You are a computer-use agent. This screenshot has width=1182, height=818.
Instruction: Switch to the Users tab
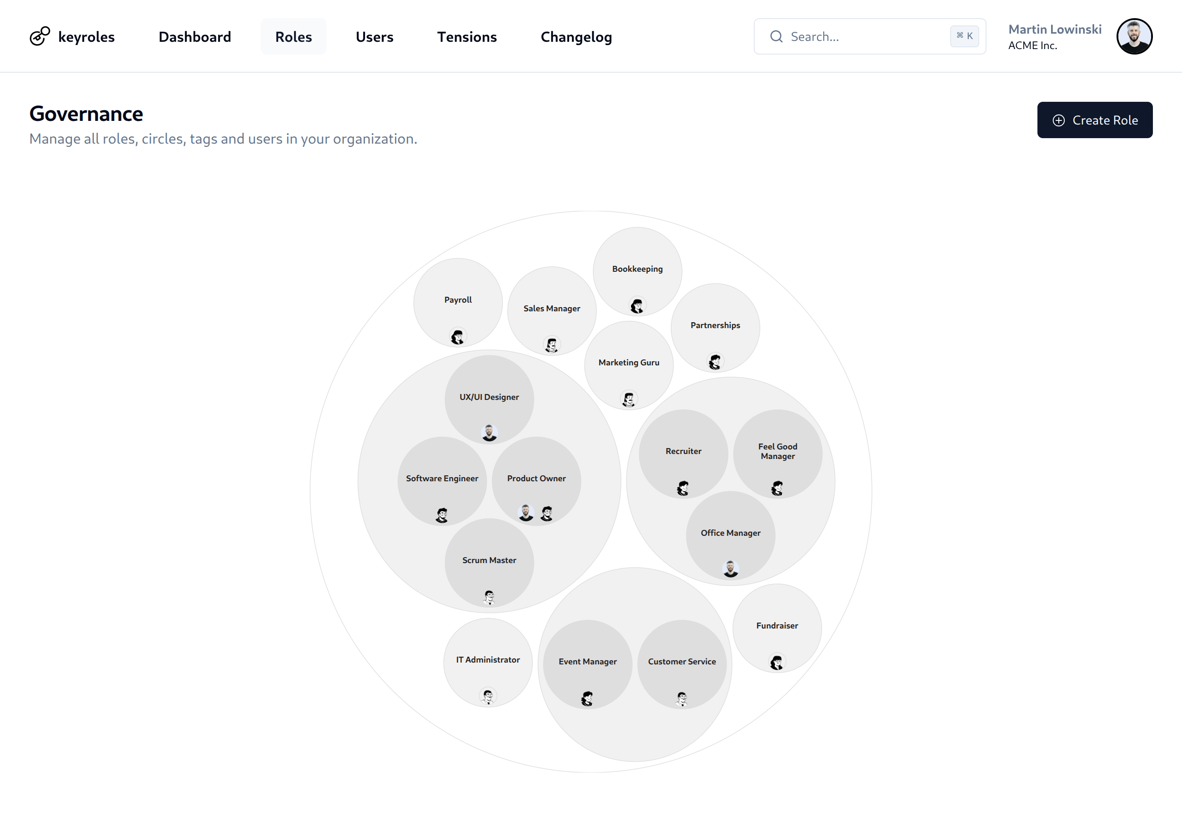click(374, 36)
